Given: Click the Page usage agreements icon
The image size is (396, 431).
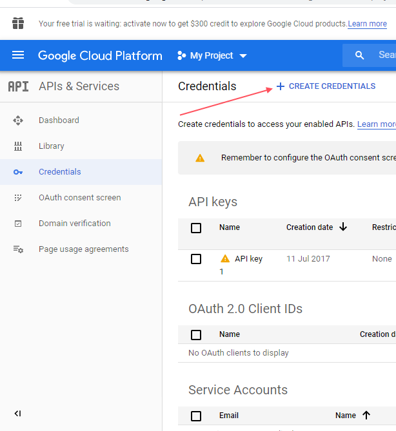Looking at the screenshot, I should 18,249.
